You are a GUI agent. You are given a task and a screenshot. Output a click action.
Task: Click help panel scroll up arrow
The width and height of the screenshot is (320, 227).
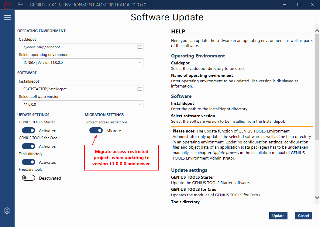(317, 31)
